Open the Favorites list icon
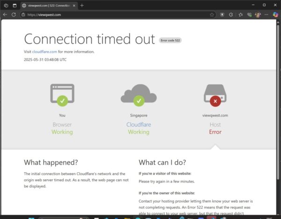The image size is (281, 219). point(241,15)
